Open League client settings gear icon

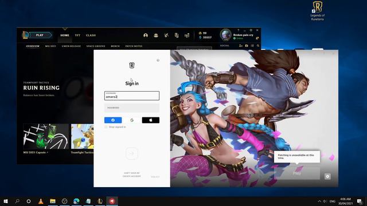click(x=251, y=30)
